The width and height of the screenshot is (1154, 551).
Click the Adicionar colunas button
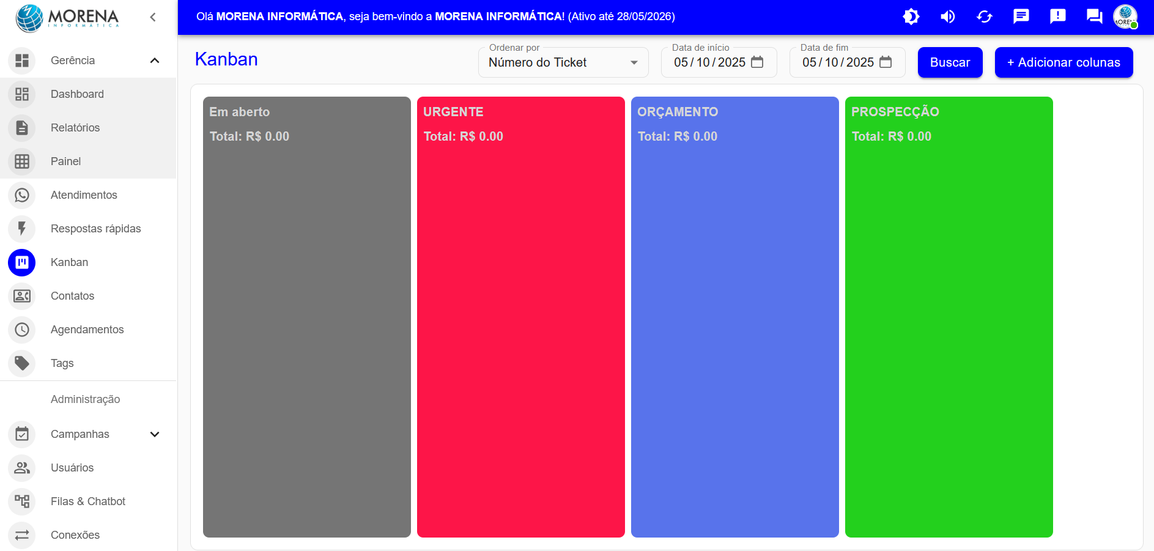1063,62
